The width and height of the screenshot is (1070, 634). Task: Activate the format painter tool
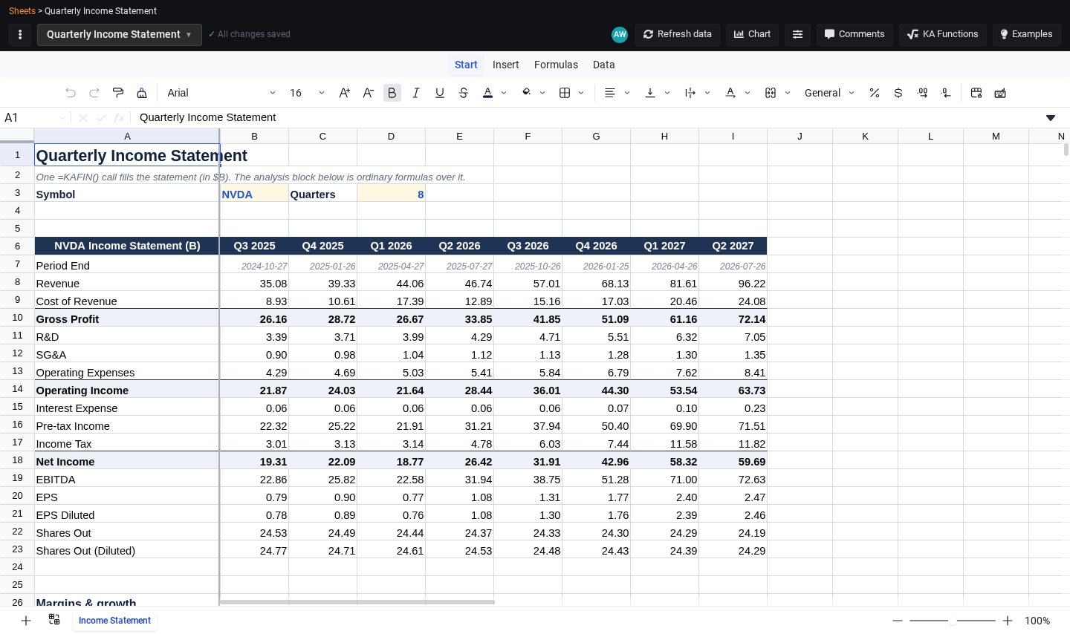[118, 93]
